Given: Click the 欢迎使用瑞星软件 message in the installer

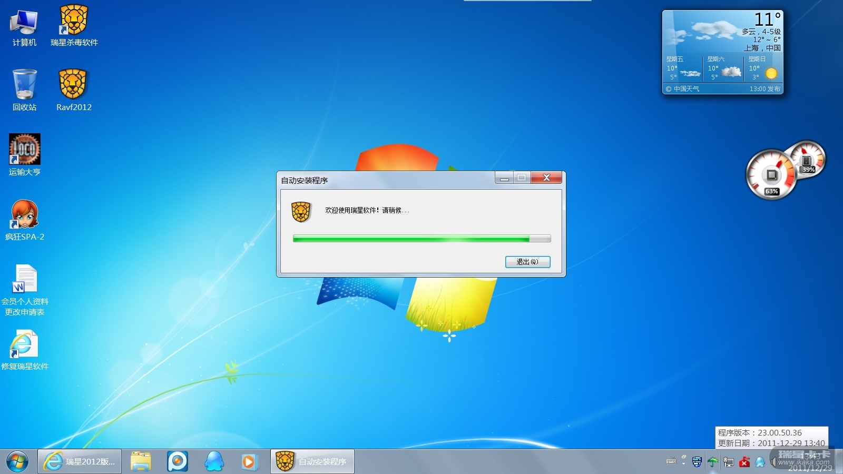Looking at the screenshot, I should [x=367, y=210].
